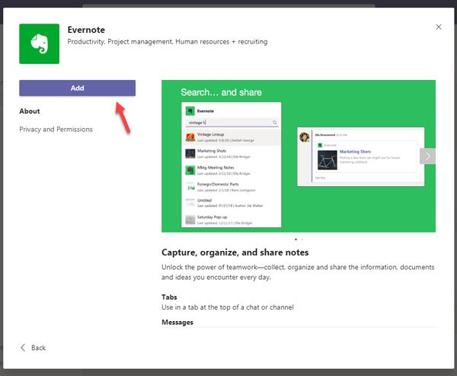Click the Saturday Pop-up note thumbnail

click(190, 220)
